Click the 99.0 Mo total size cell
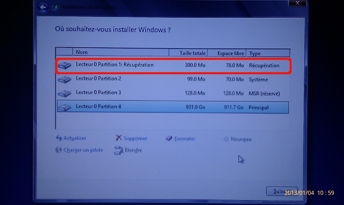The image size is (344, 205). pos(196,79)
